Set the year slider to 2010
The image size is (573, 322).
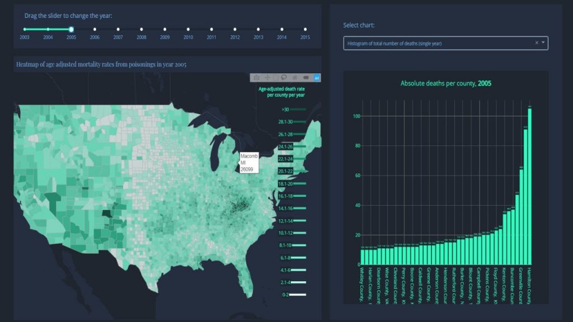click(188, 29)
